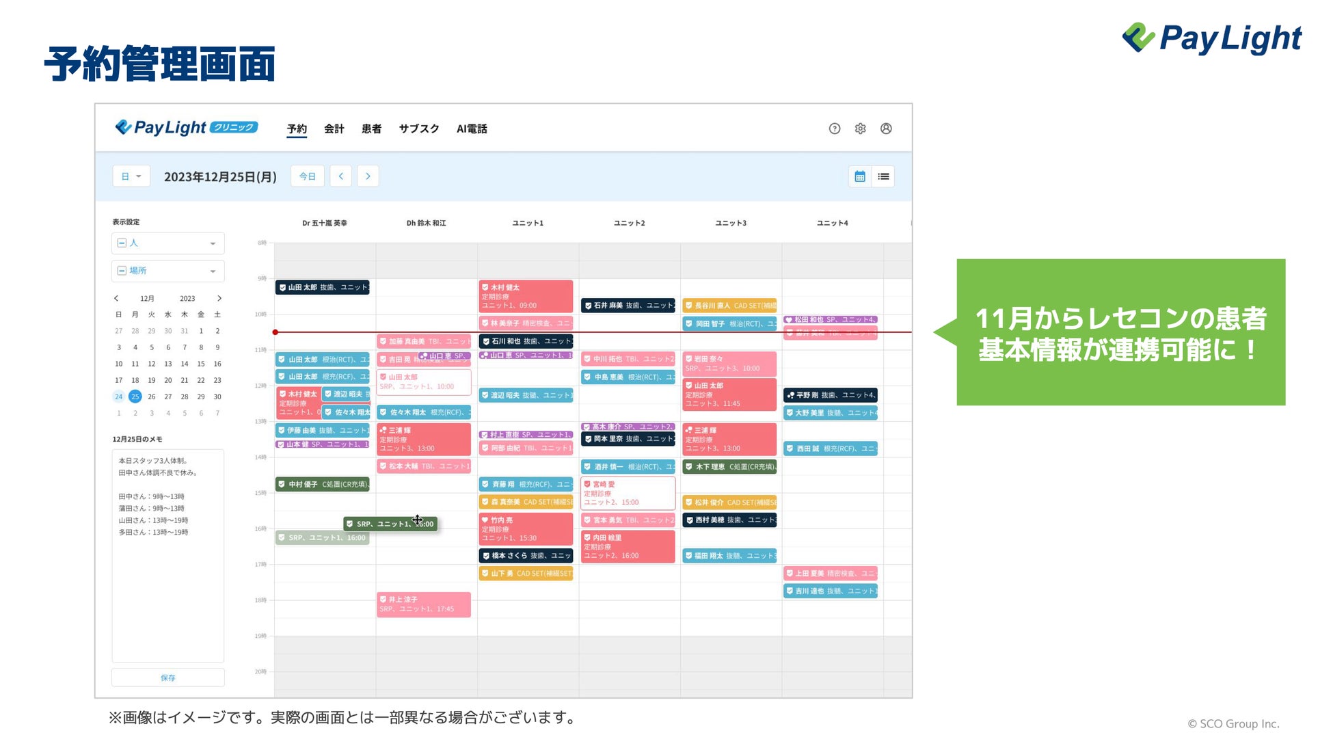The width and height of the screenshot is (1333, 750).
Task: Expand the 人 display dropdown
Action: coord(213,243)
